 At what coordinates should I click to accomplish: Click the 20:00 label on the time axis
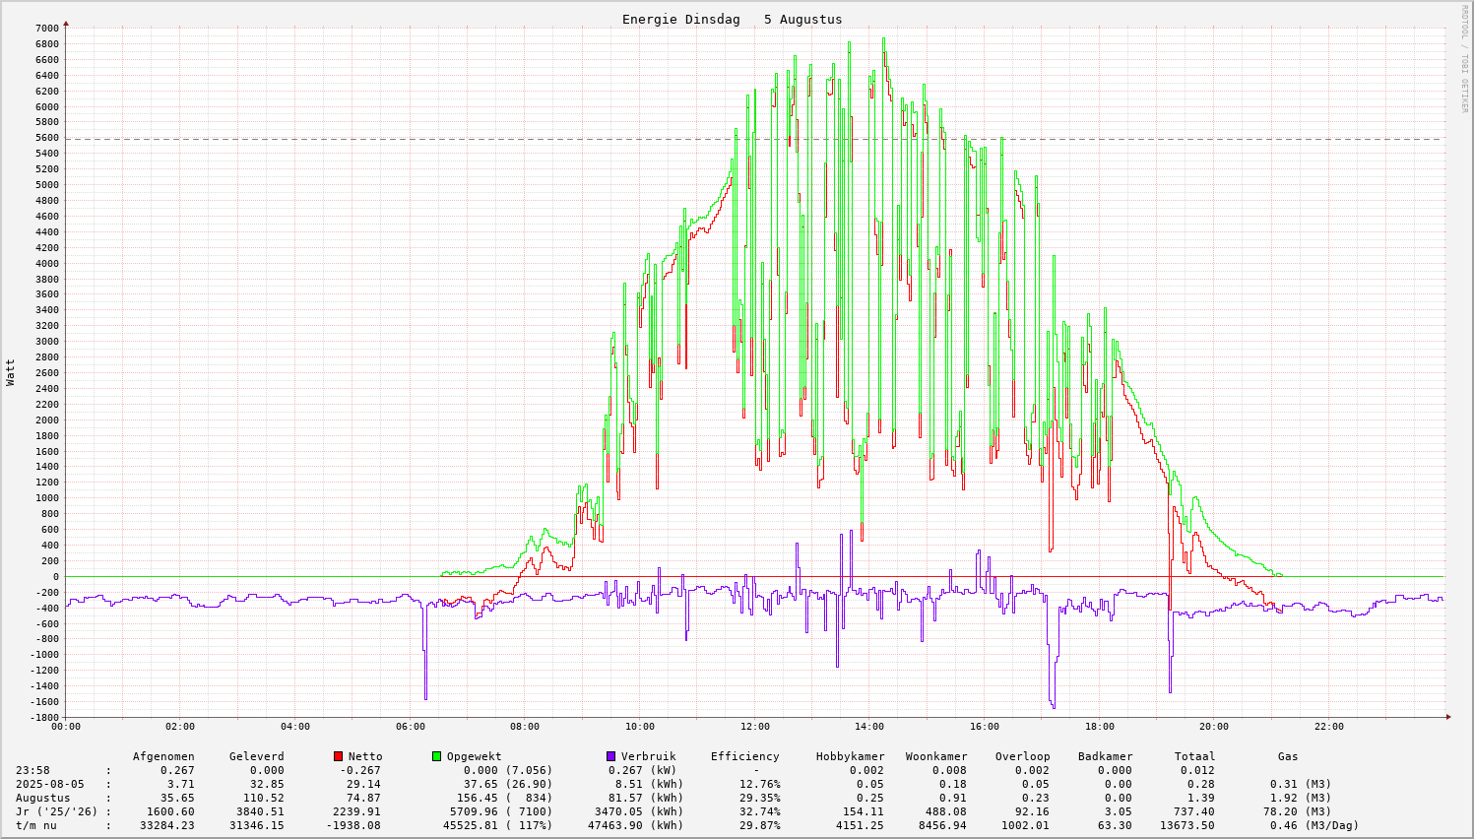point(1214,727)
